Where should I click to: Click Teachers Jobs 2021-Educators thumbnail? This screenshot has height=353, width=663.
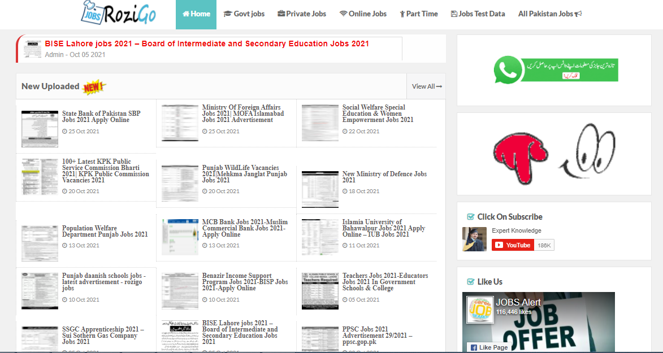click(x=320, y=291)
